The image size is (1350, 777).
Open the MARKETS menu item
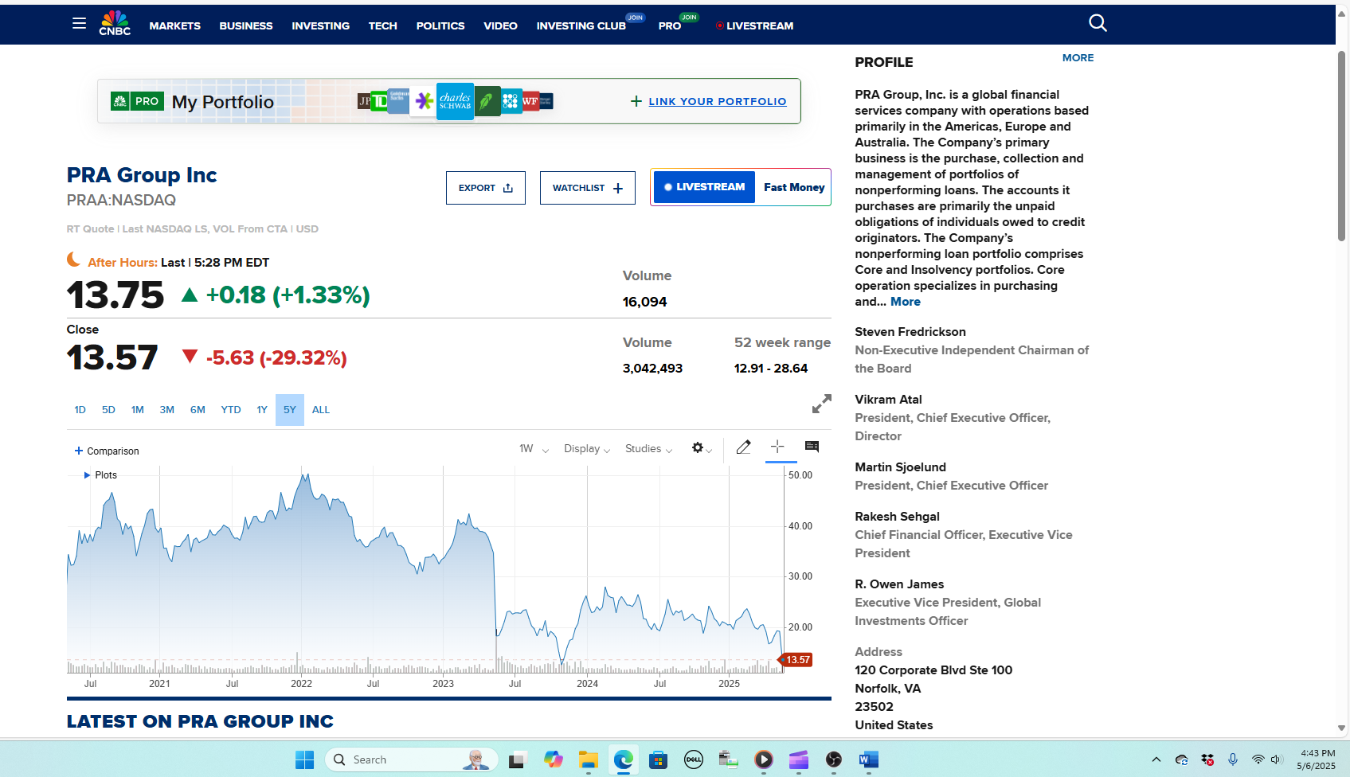click(x=174, y=25)
